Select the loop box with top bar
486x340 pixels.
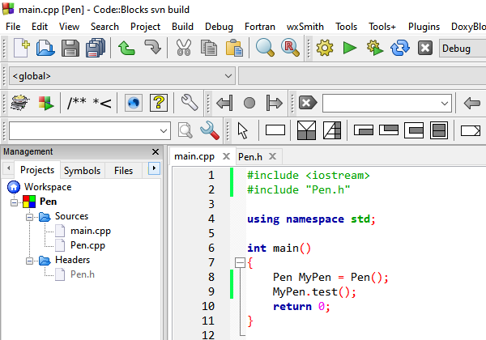coord(389,130)
